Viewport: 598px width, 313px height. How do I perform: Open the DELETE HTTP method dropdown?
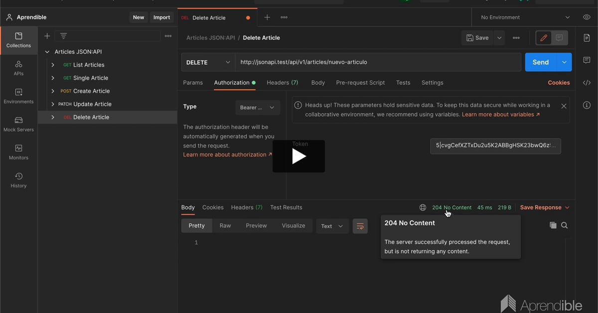coord(208,62)
